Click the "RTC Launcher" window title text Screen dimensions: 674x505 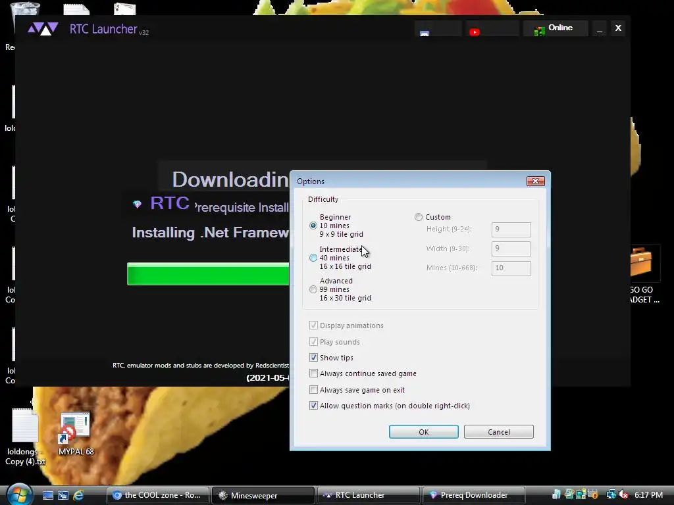[103, 29]
